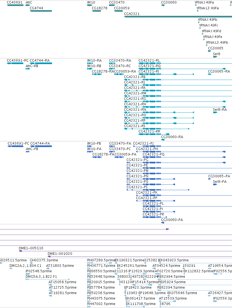Select tRNA:L3:49Fa feature label
Image resolution: width=232 pixels, height=308 pixels.
(208, 8)
